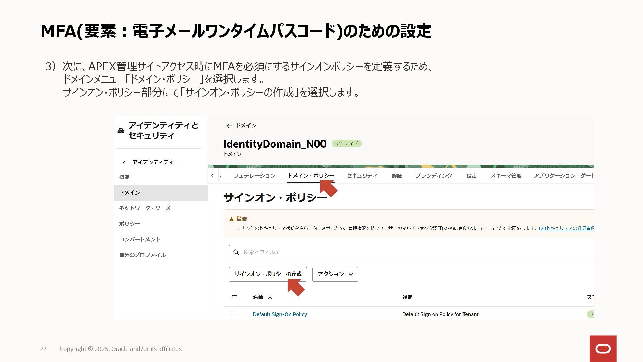This screenshot has width=643, height=362.
Task: Open the 認証 tab
Action: click(x=397, y=176)
